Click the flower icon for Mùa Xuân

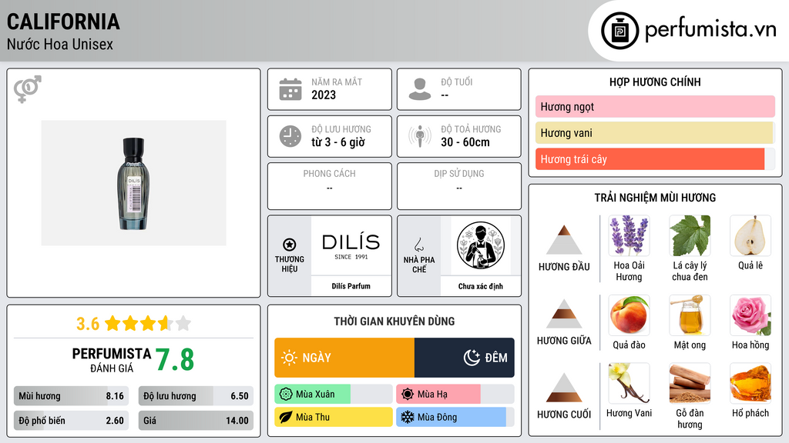tap(286, 395)
